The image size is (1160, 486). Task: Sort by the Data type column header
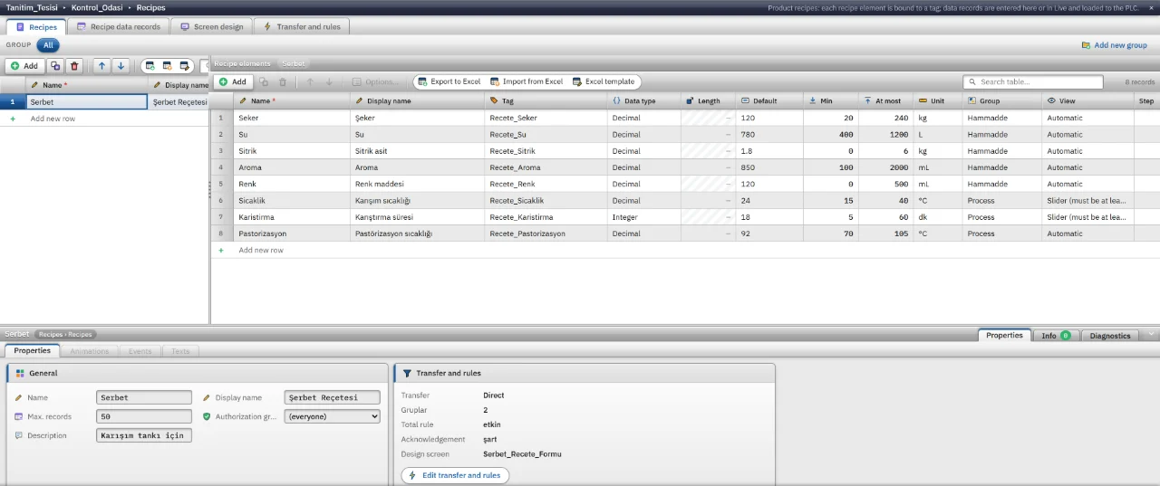click(x=643, y=100)
